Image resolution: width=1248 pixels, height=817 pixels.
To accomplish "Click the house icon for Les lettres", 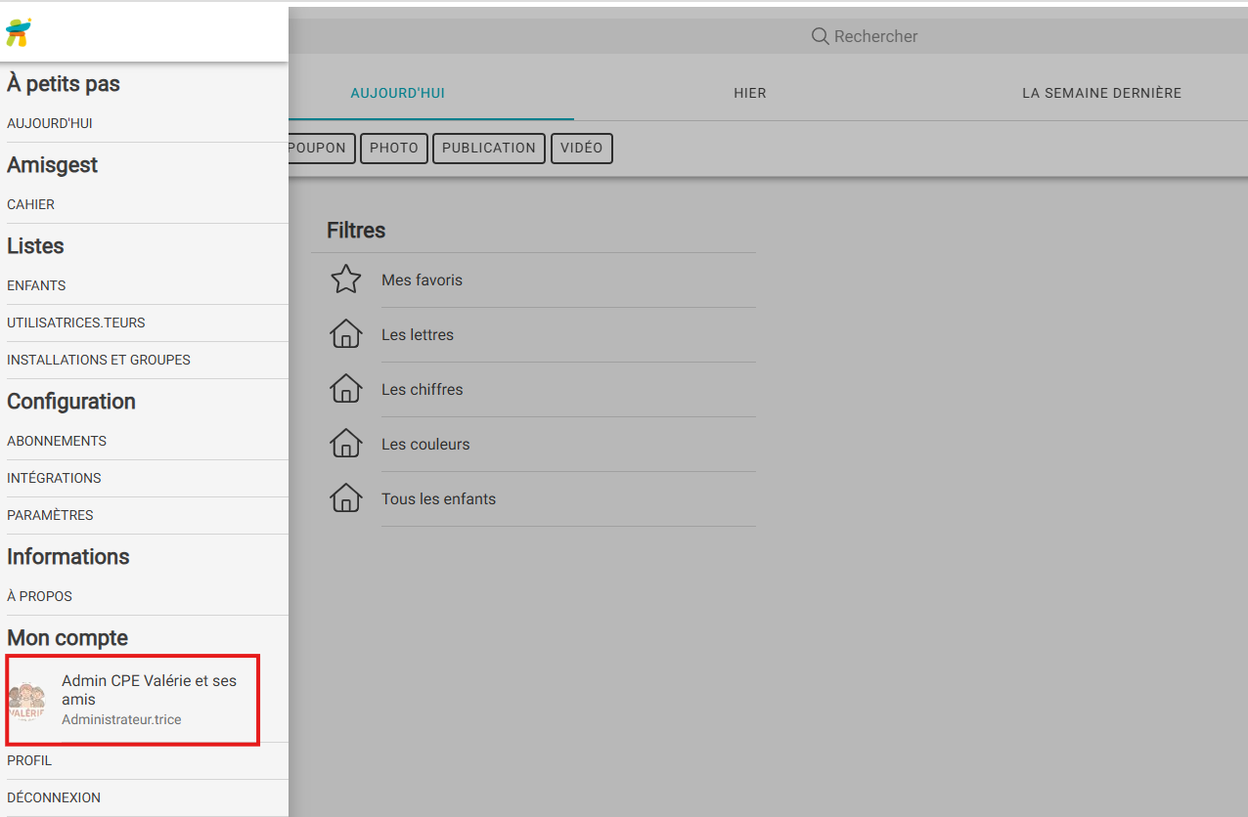I will [x=346, y=335].
